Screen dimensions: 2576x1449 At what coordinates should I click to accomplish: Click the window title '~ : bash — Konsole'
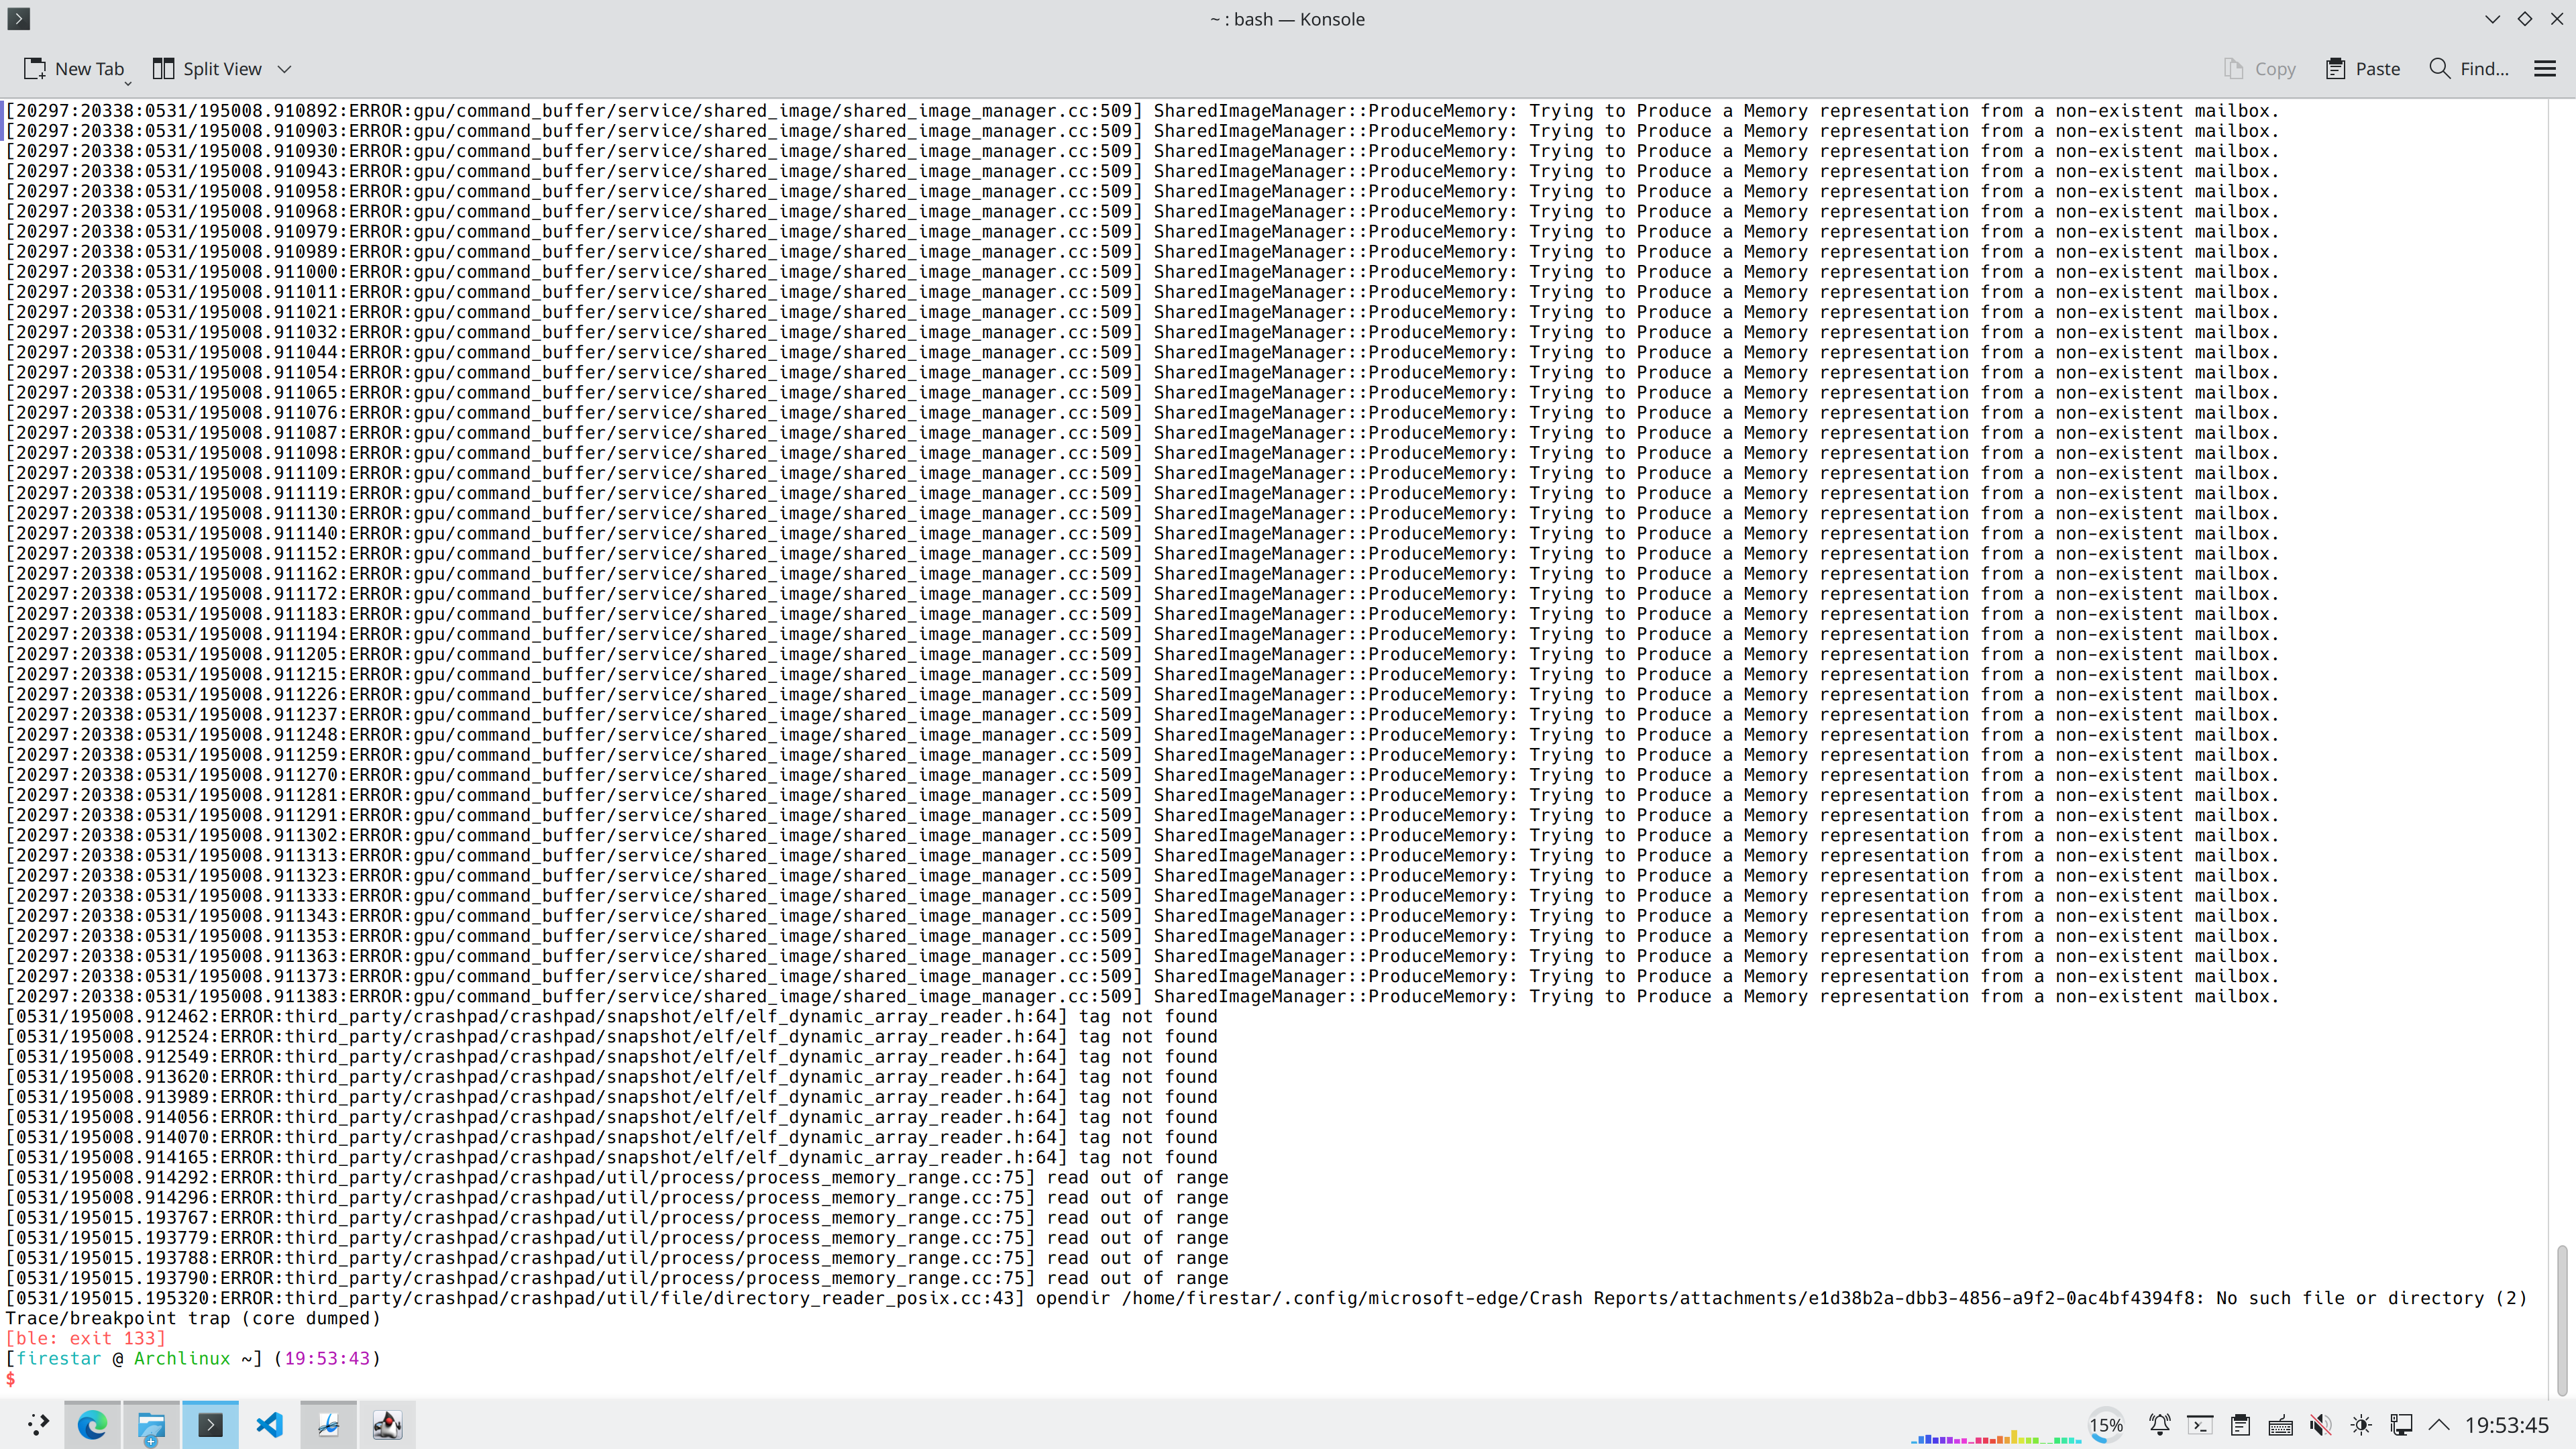click(x=1287, y=19)
